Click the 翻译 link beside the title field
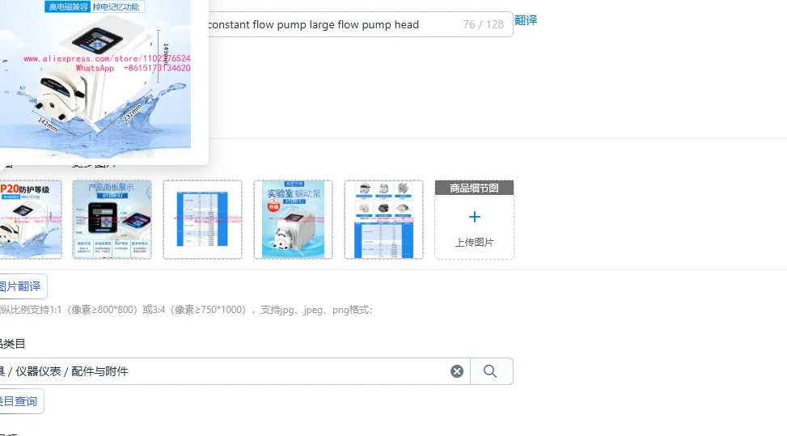Image resolution: width=787 pixels, height=436 pixels. 526,20
